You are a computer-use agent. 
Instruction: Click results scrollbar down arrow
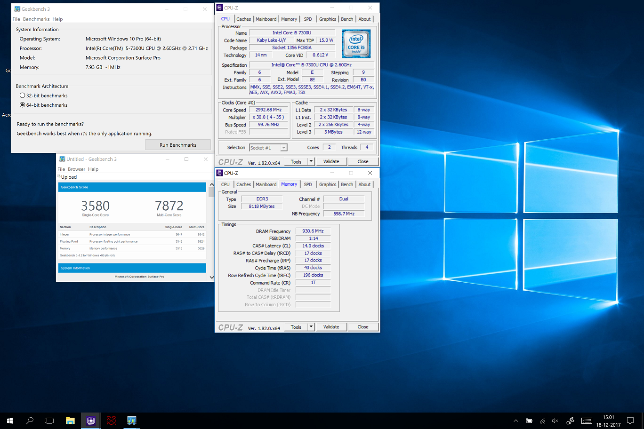point(211,278)
